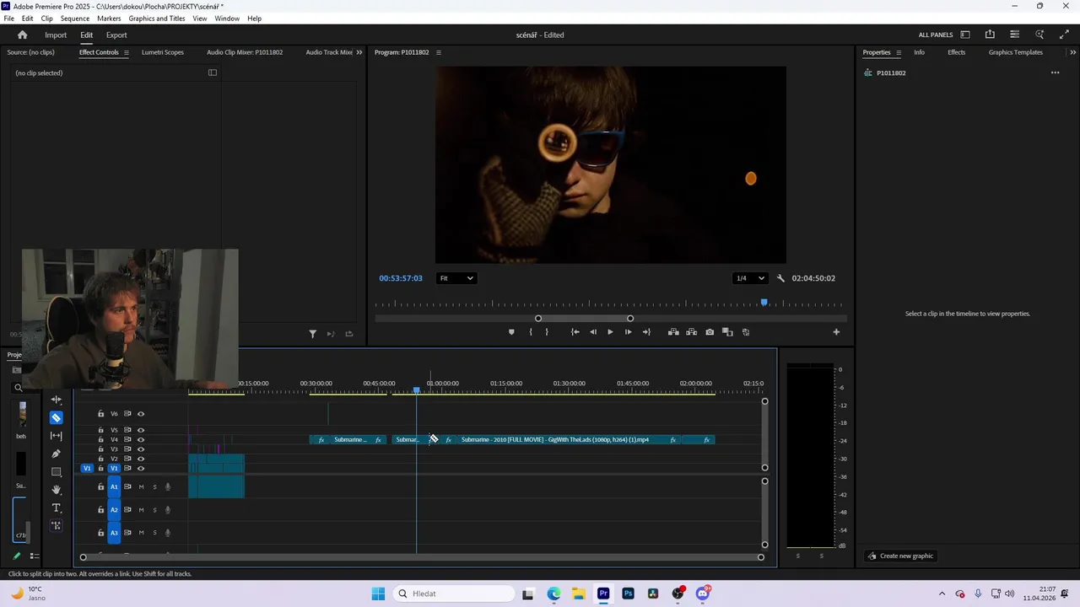Open Program monitor wrench settings
Viewport: 1080px width, 607px height.
coord(780,278)
